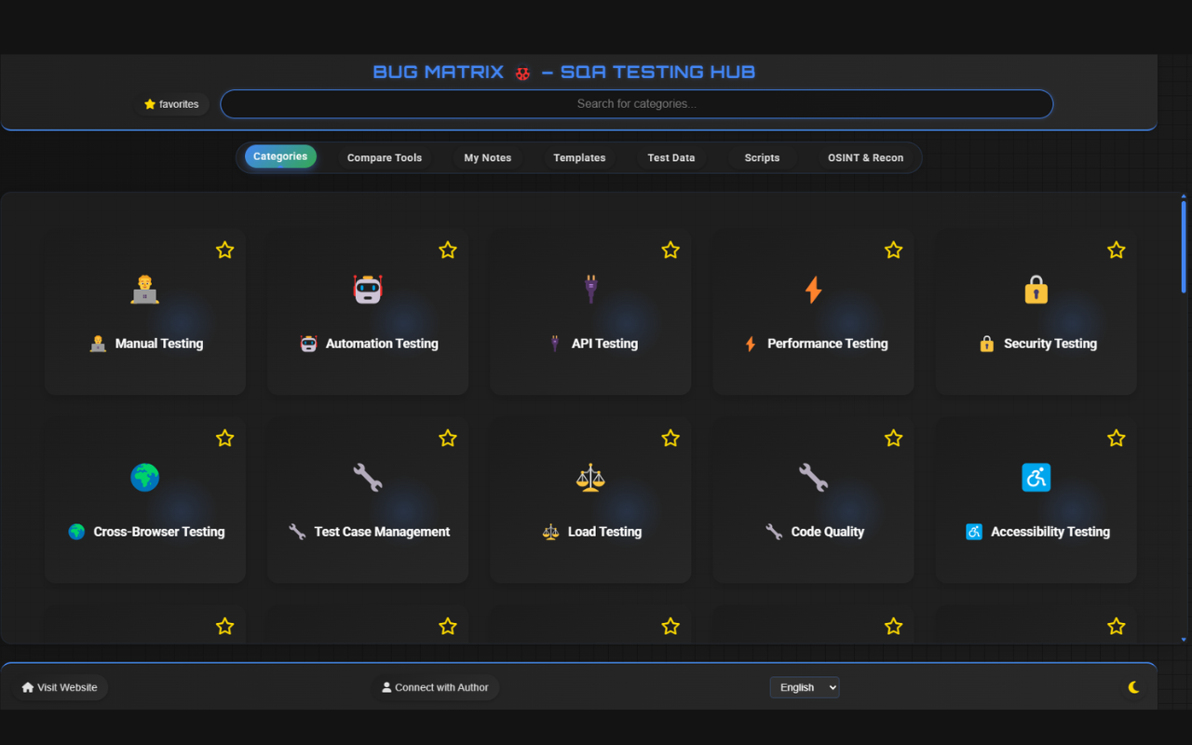Select the Cross-Browser Testing globe icon
Image resolution: width=1192 pixels, height=745 pixels.
tap(144, 477)
